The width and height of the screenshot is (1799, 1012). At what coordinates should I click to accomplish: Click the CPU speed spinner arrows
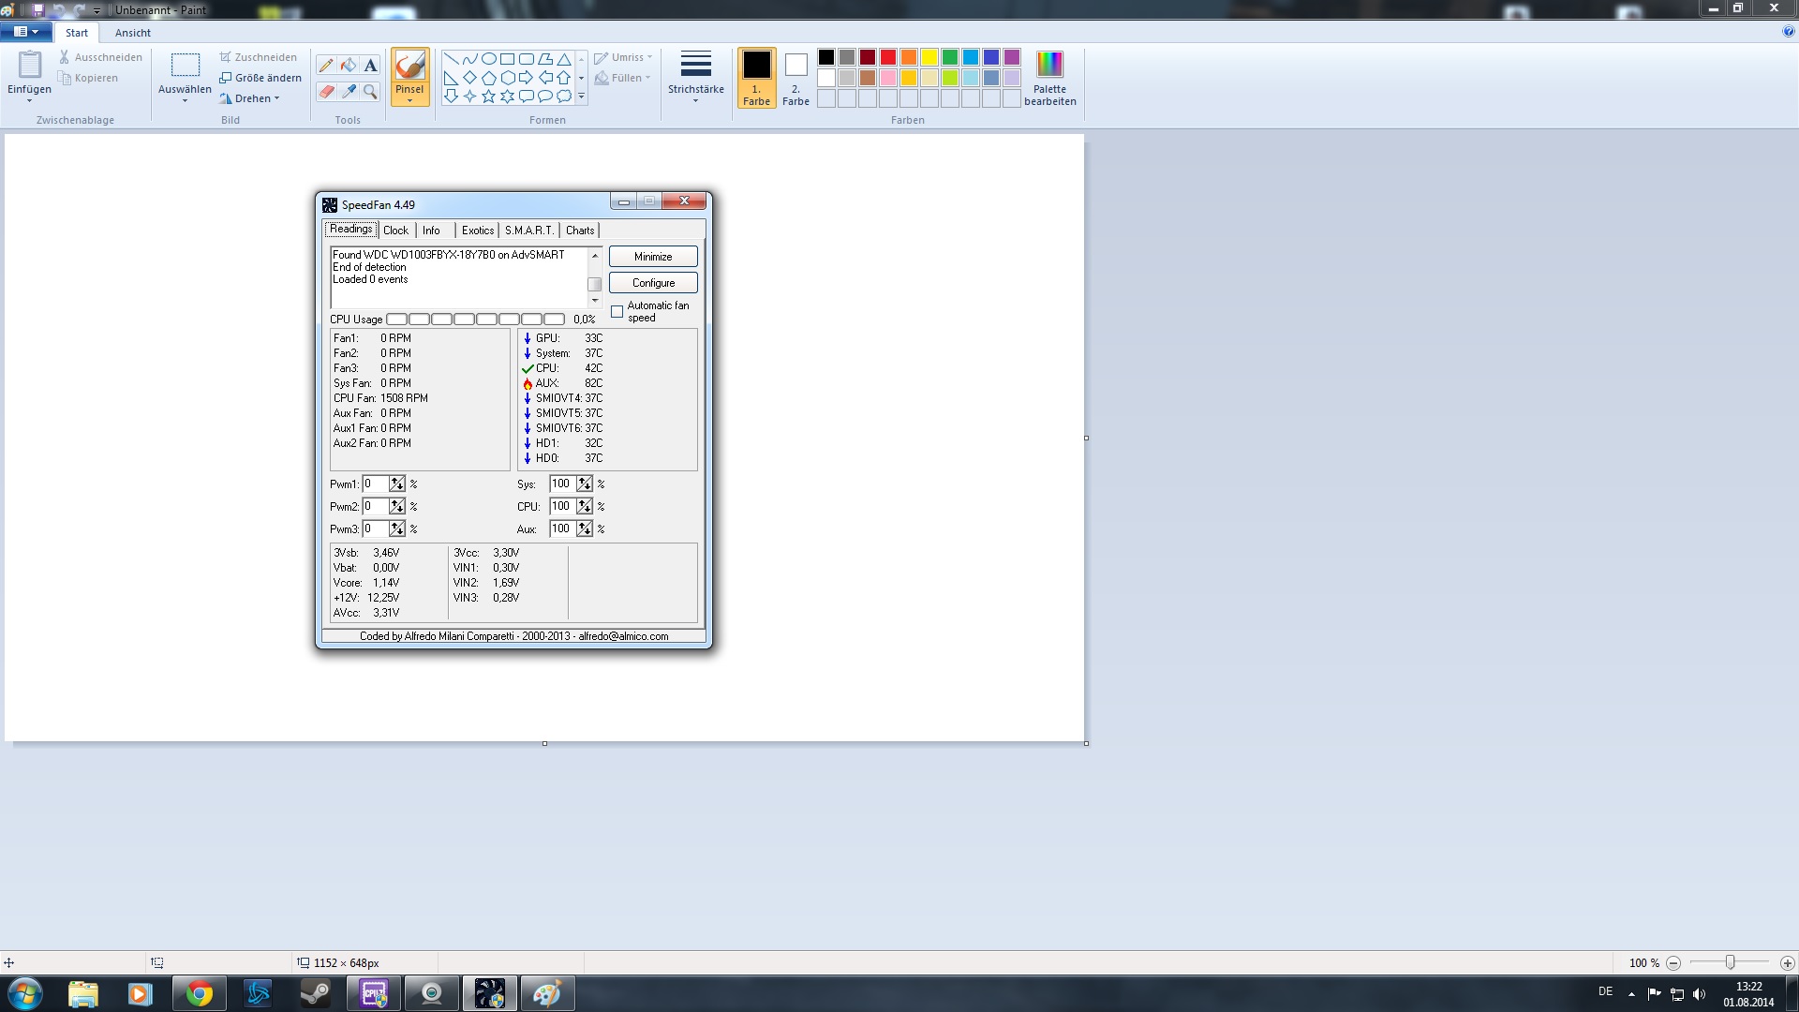point(585,507)
